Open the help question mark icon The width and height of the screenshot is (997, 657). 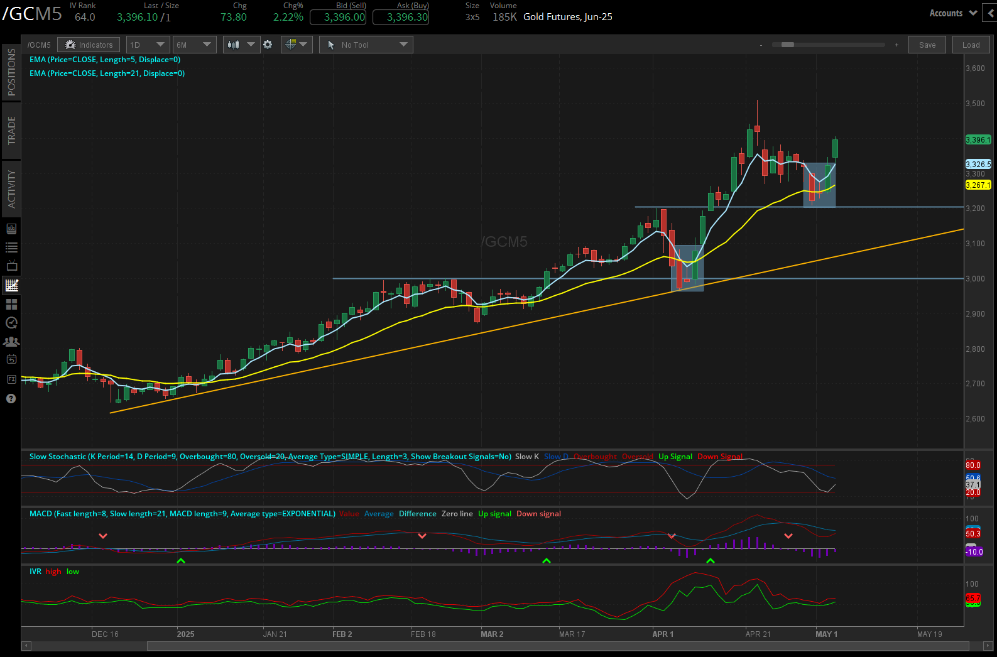pyautogui.click(x=11, y=398)
